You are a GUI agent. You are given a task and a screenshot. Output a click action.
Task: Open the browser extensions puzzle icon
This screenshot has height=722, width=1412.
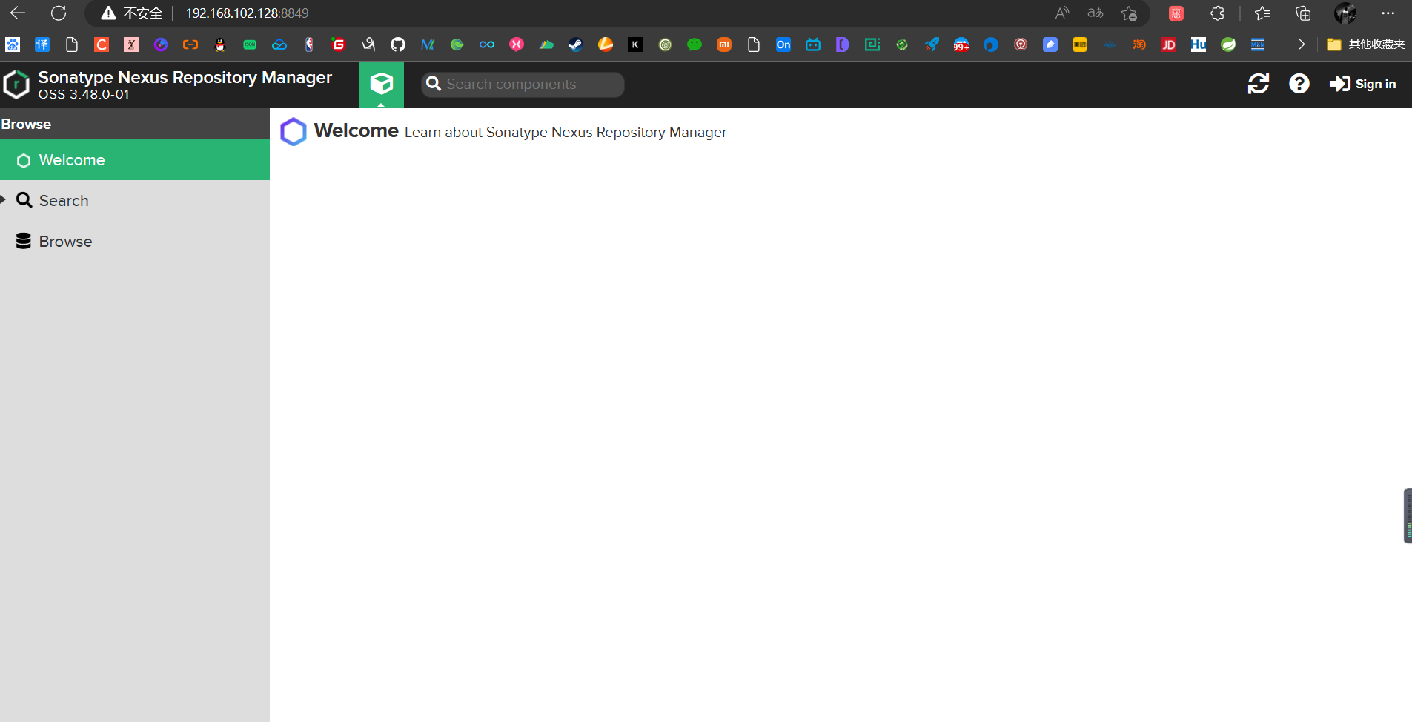[1217, 13]
